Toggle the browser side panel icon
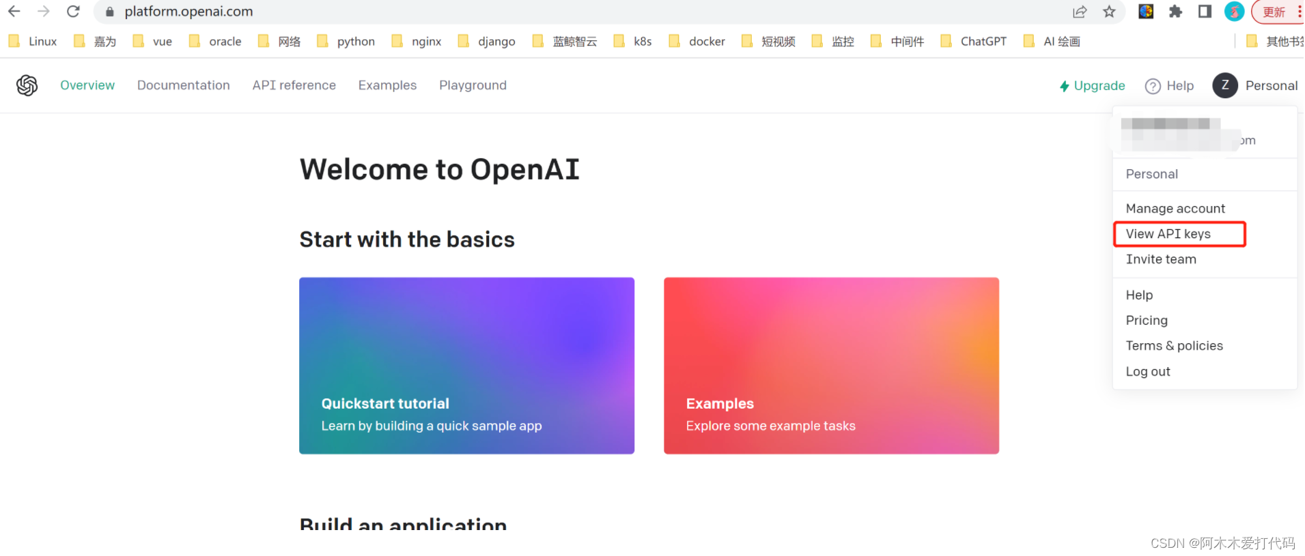Image resolution: width=1305 pixels, height=556 pixels. coord(1205,12)
